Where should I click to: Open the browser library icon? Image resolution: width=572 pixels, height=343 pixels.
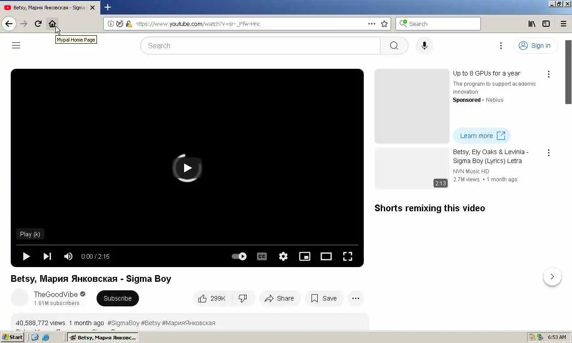click(x=532, y=24)
